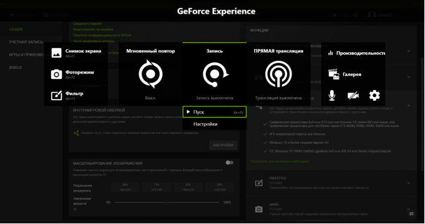Select УЧЕТНАЯ ЗАПИСЬ in the sidebar
425x224 pixels.
point(26,42)
